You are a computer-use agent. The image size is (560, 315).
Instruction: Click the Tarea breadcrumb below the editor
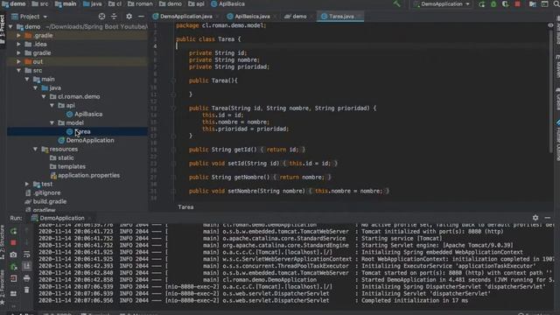pos(185,207)
